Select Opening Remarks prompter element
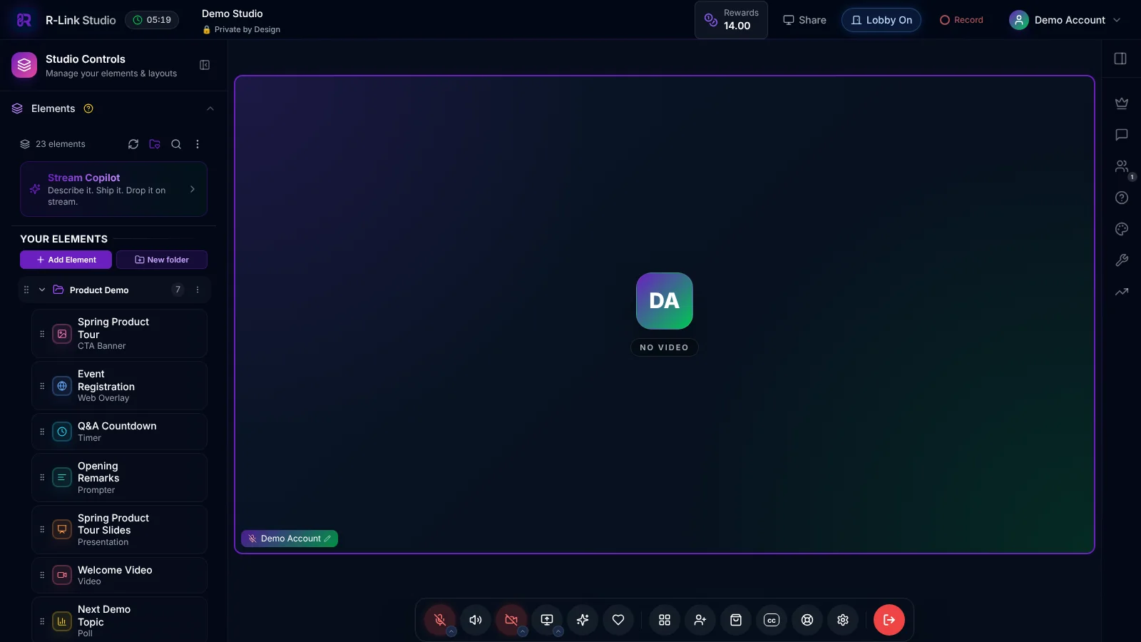Viewport: 1141px width, 642px height. click(119, 477)
